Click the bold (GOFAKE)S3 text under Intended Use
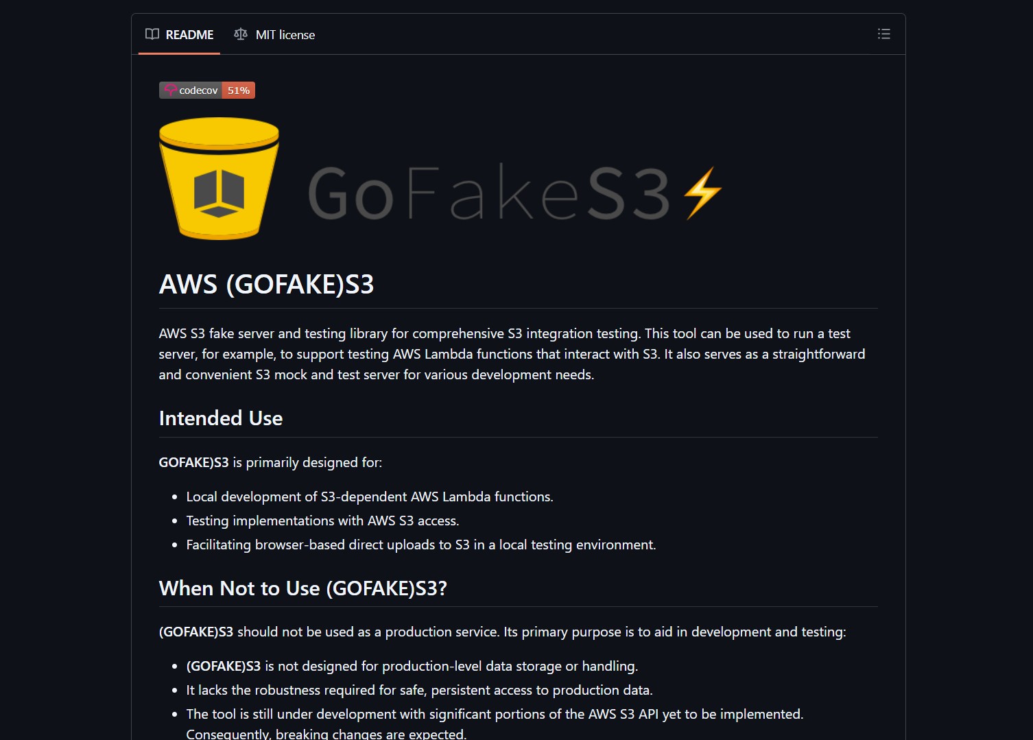Viewport: 1033px width, 740px height. 193,462
